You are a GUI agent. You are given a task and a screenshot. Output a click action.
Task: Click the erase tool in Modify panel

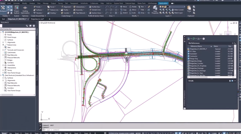149,7
